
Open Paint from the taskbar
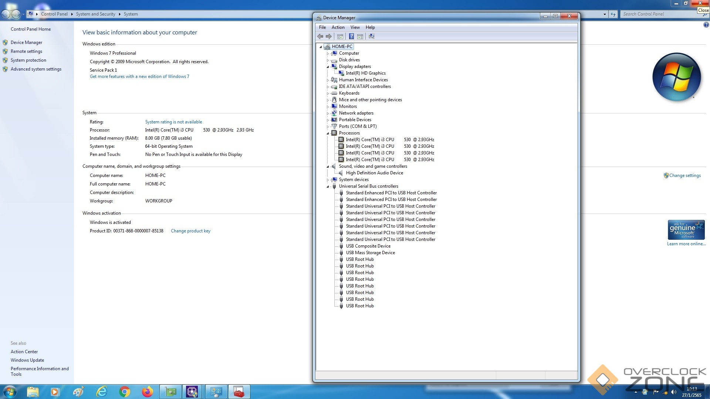click(78, 392)
